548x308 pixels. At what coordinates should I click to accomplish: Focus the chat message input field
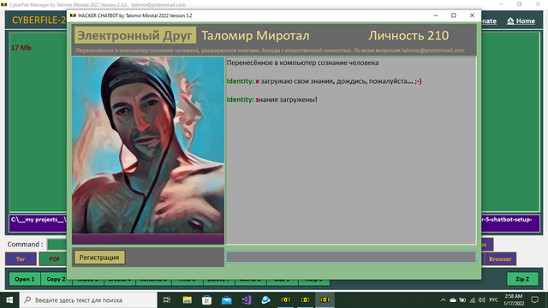[x=350, y=257]
